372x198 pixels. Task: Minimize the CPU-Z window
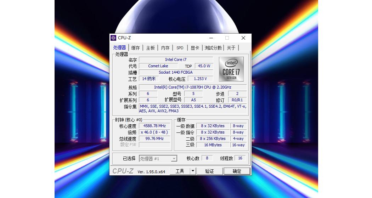pyautogui.click(x=211, y=38)
